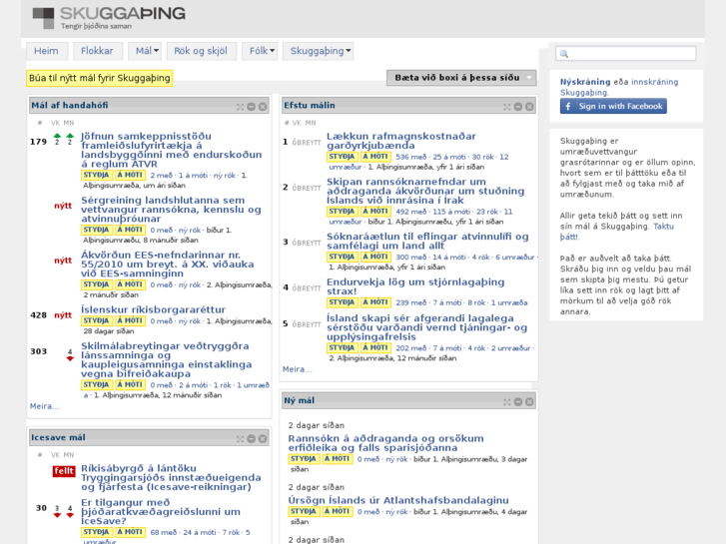Click 'Meira...' in Mál af handahófi
The height and width of the screenshot is (544, 726).
(x=45, y=406)
